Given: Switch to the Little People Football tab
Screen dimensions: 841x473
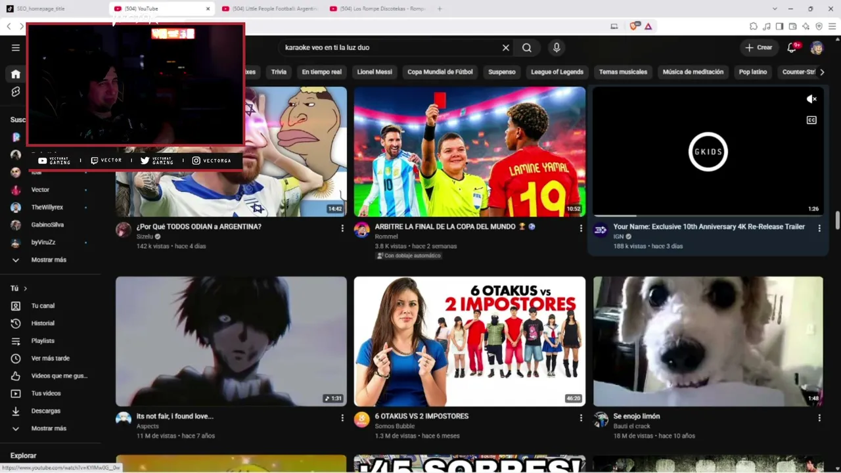Looking at the screenshot, I should (x=269, y=9).
